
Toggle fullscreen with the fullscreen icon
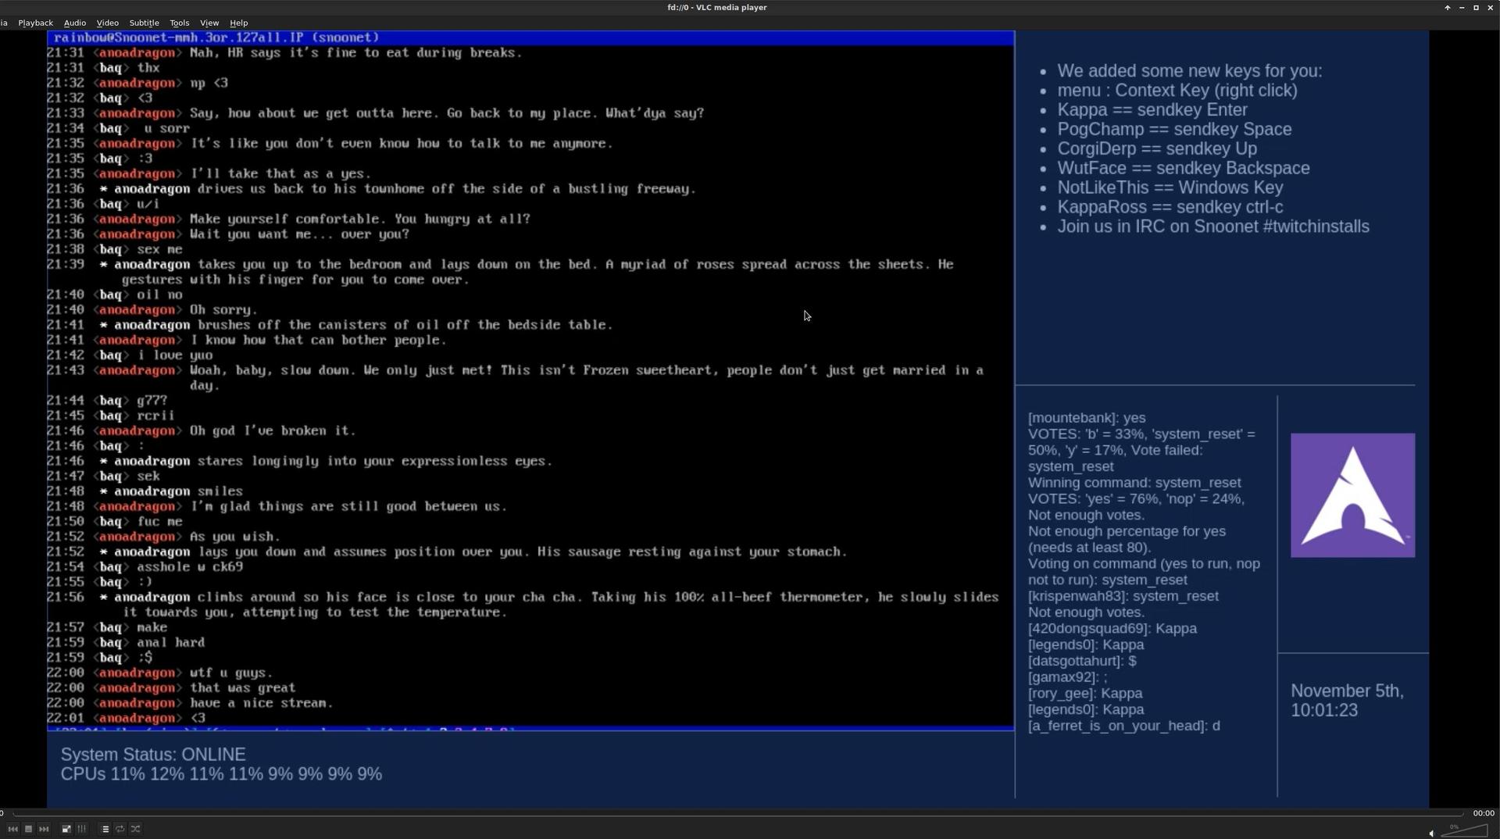tap(66, 829)
